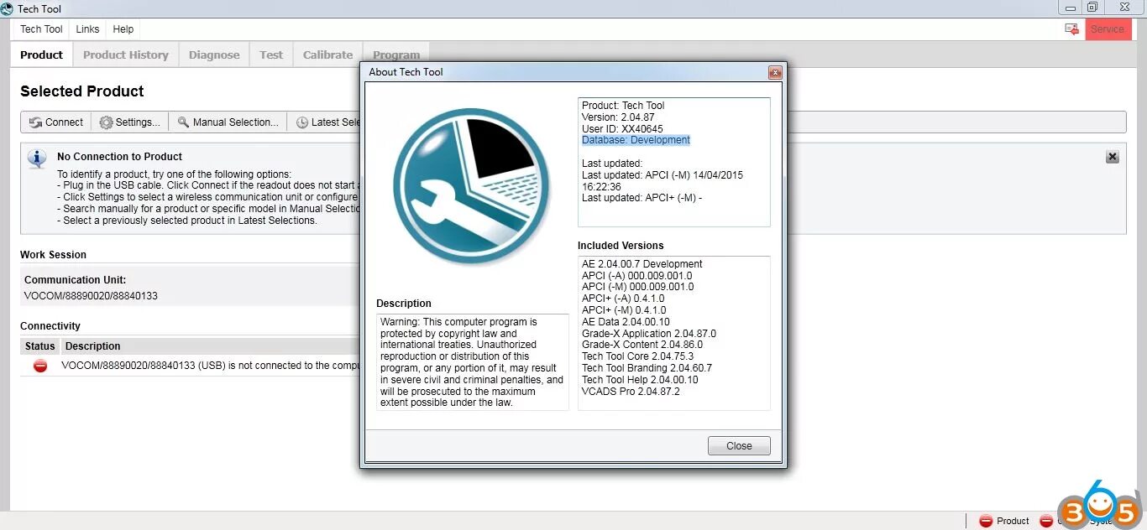Click APCI+ (-M) 0.4.1.0 entry
The width and height of the screenshot is (1147, 530).
pos(624,310)
